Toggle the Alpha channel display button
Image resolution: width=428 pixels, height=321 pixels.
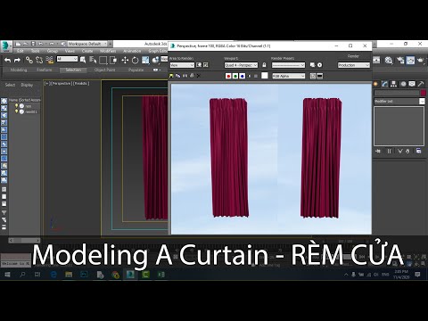tap(249, 77)
